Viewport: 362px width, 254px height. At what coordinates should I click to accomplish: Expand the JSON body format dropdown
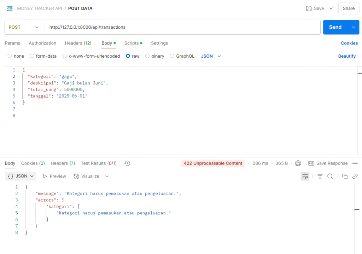click(x=211, y=56)
